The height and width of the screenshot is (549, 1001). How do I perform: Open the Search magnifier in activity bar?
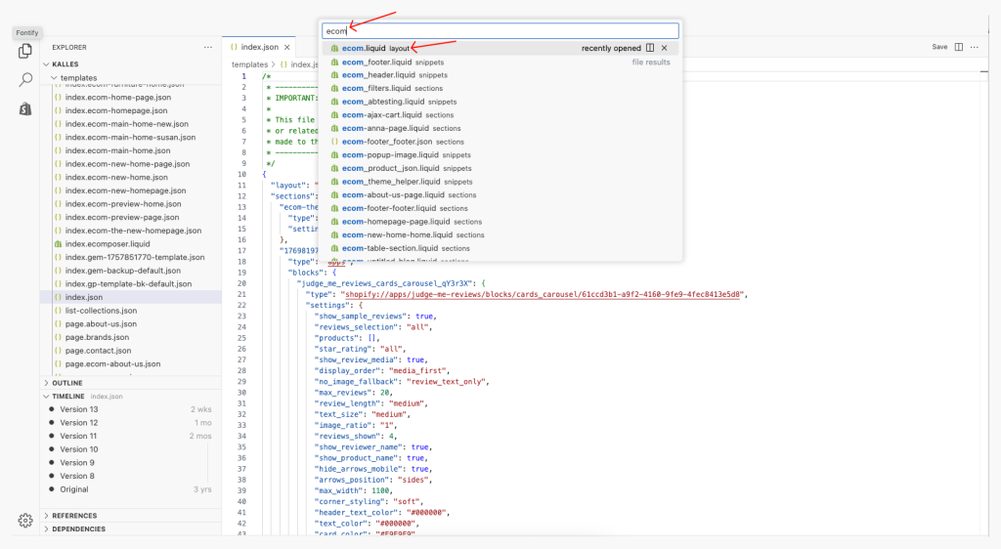coord(25,80)
